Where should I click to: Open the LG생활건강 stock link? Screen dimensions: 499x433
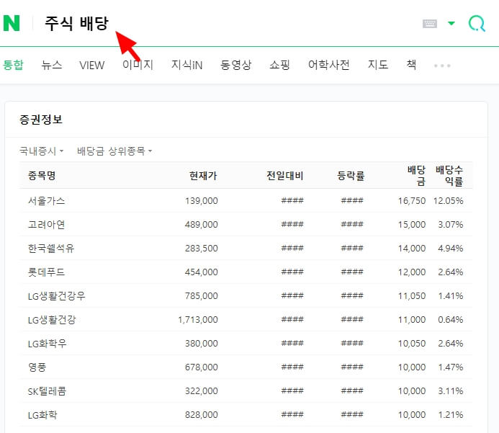pos(52,320)
